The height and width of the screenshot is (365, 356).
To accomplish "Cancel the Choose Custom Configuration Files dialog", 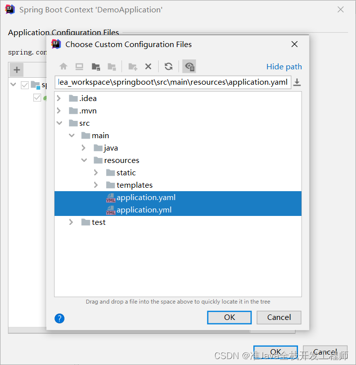I will [x=279, y=317].
